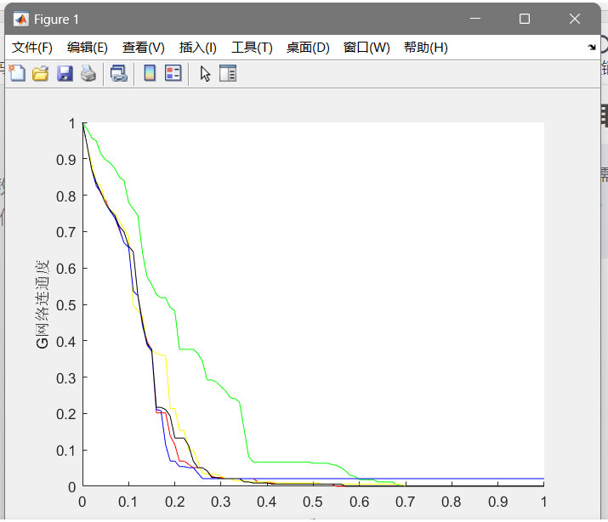The height and width of the screenshot is (522, 608).
Task: Activate the Edit Plot arrow tool
Action: click(205, 74)
